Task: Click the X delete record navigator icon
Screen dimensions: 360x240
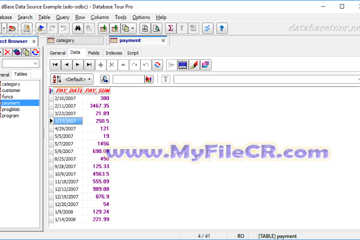Action: [112, 65]
